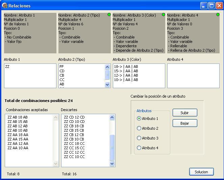Click 'Multiplicador 4' in the Atributo 2 (Tipo) panel

(70, 20)
